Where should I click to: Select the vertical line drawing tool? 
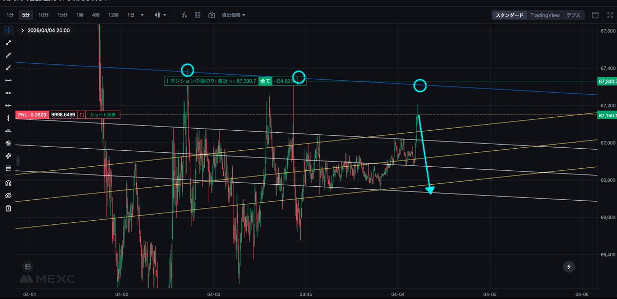pyautogui.click(x=8, y=118)
